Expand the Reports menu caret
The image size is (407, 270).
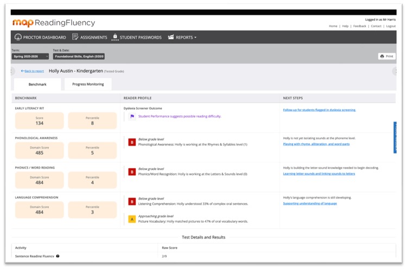point(195,37)
